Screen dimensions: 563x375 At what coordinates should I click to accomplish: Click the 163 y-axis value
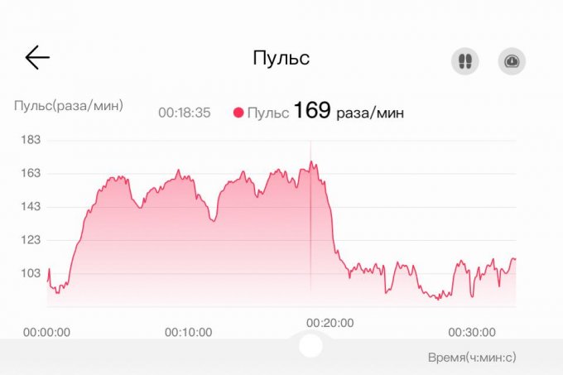point(32,174)
